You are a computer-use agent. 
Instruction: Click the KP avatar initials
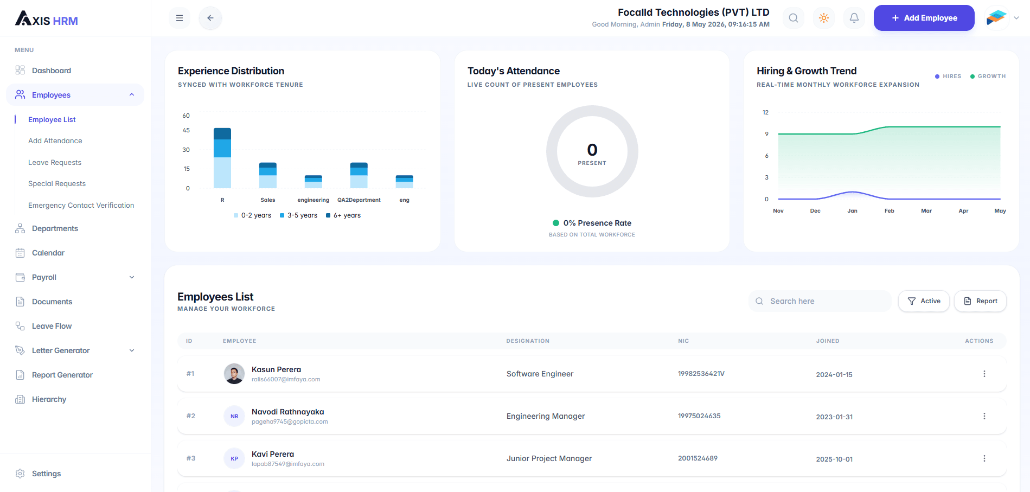pyautogui.click(x=234, y=458)
